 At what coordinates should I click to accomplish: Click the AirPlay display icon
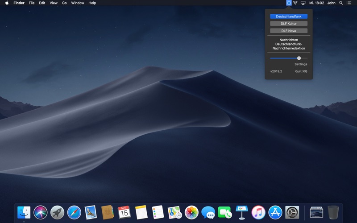[303, 3]
